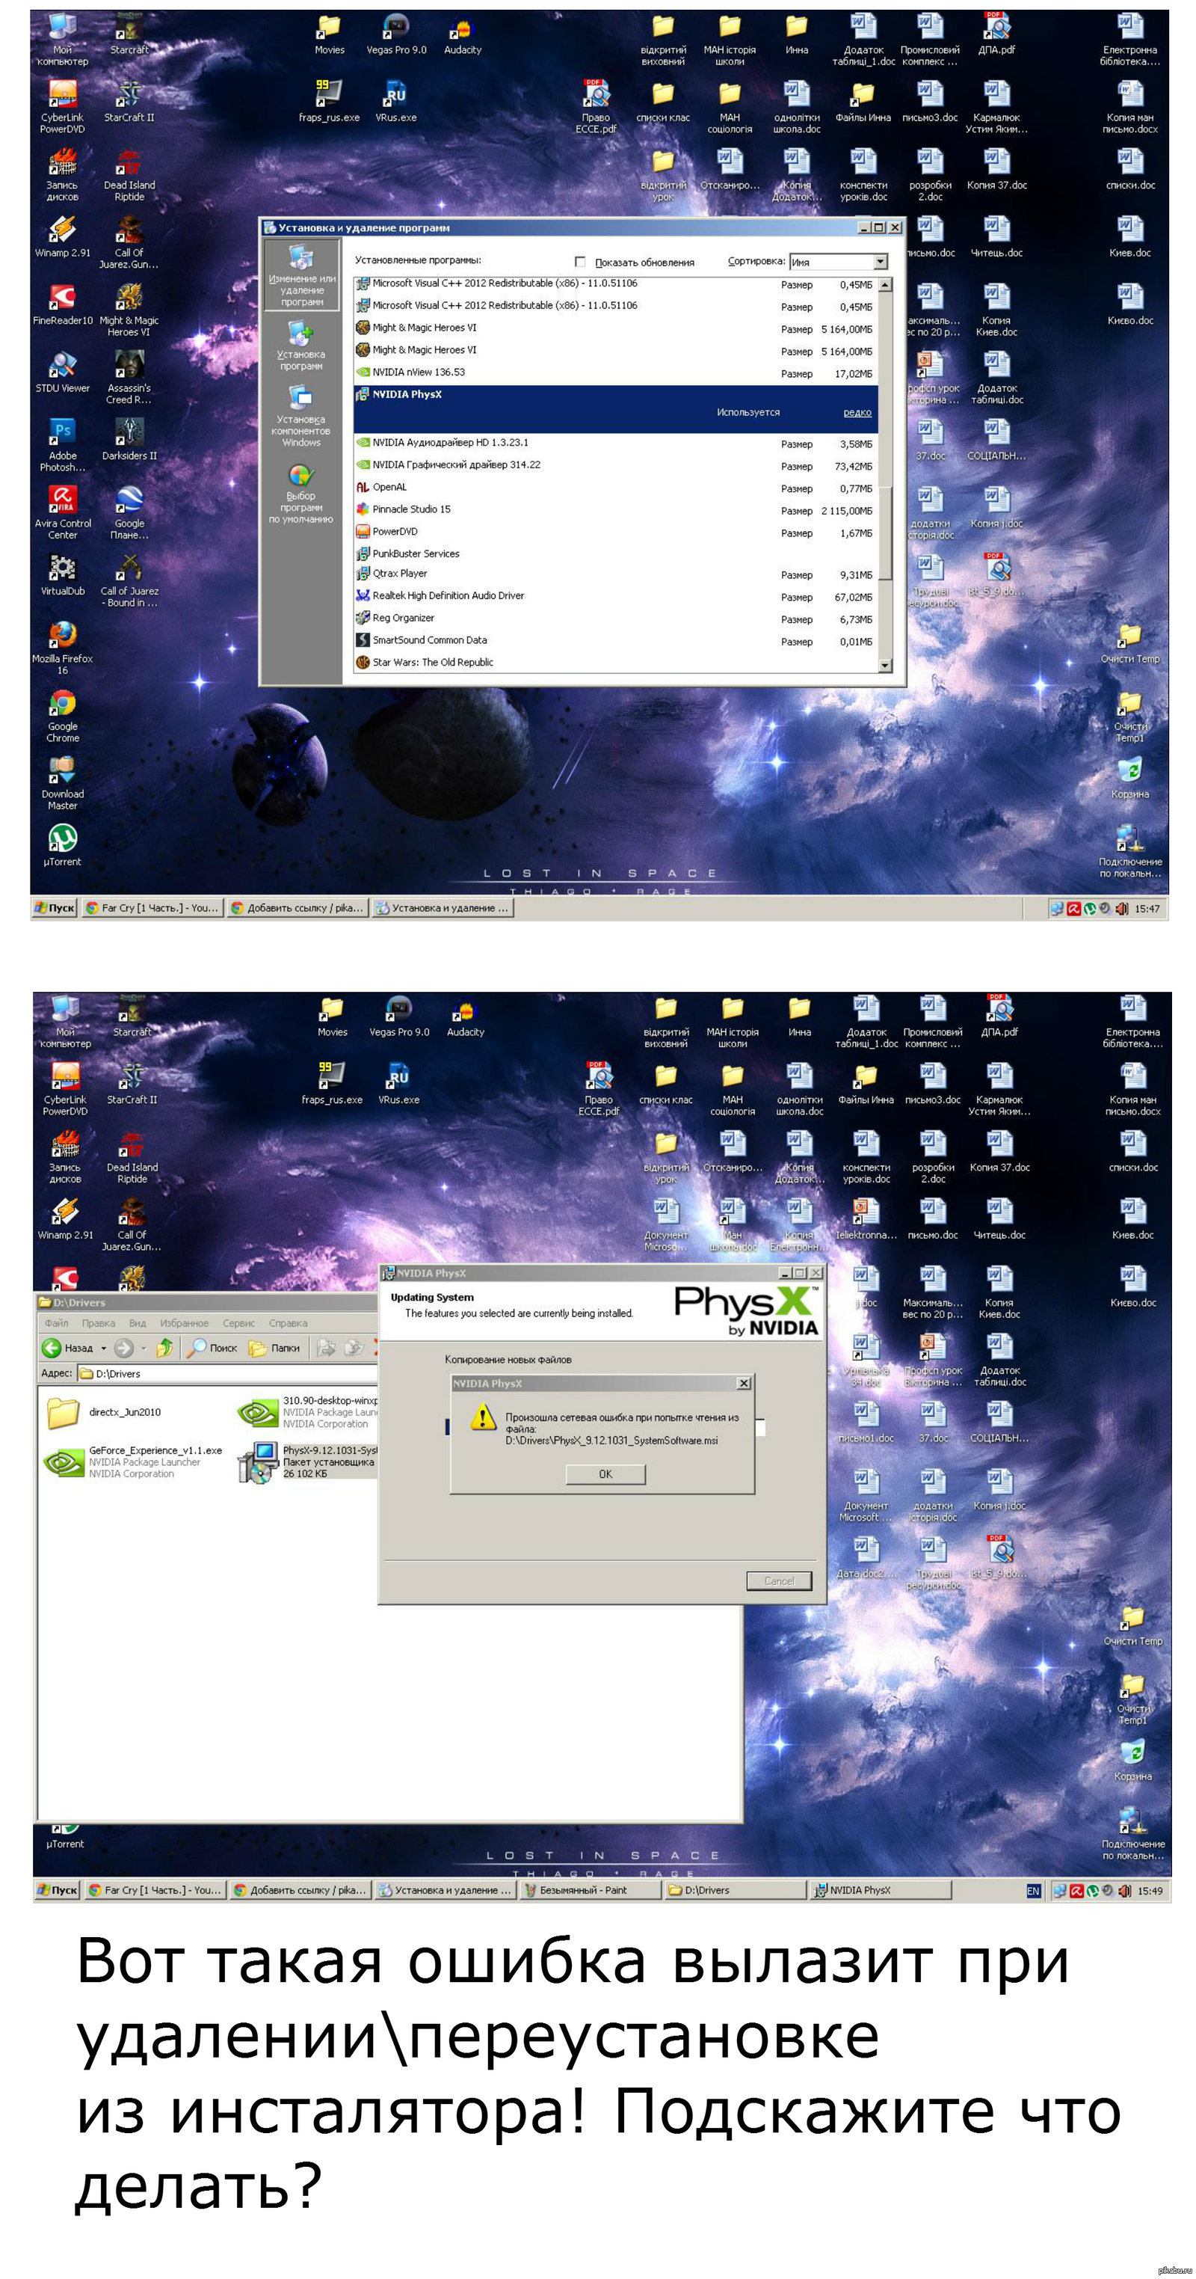This screenshot has height=2279, width=1196.
Task: Click the Папки toolbar button
Action: 275,1349
